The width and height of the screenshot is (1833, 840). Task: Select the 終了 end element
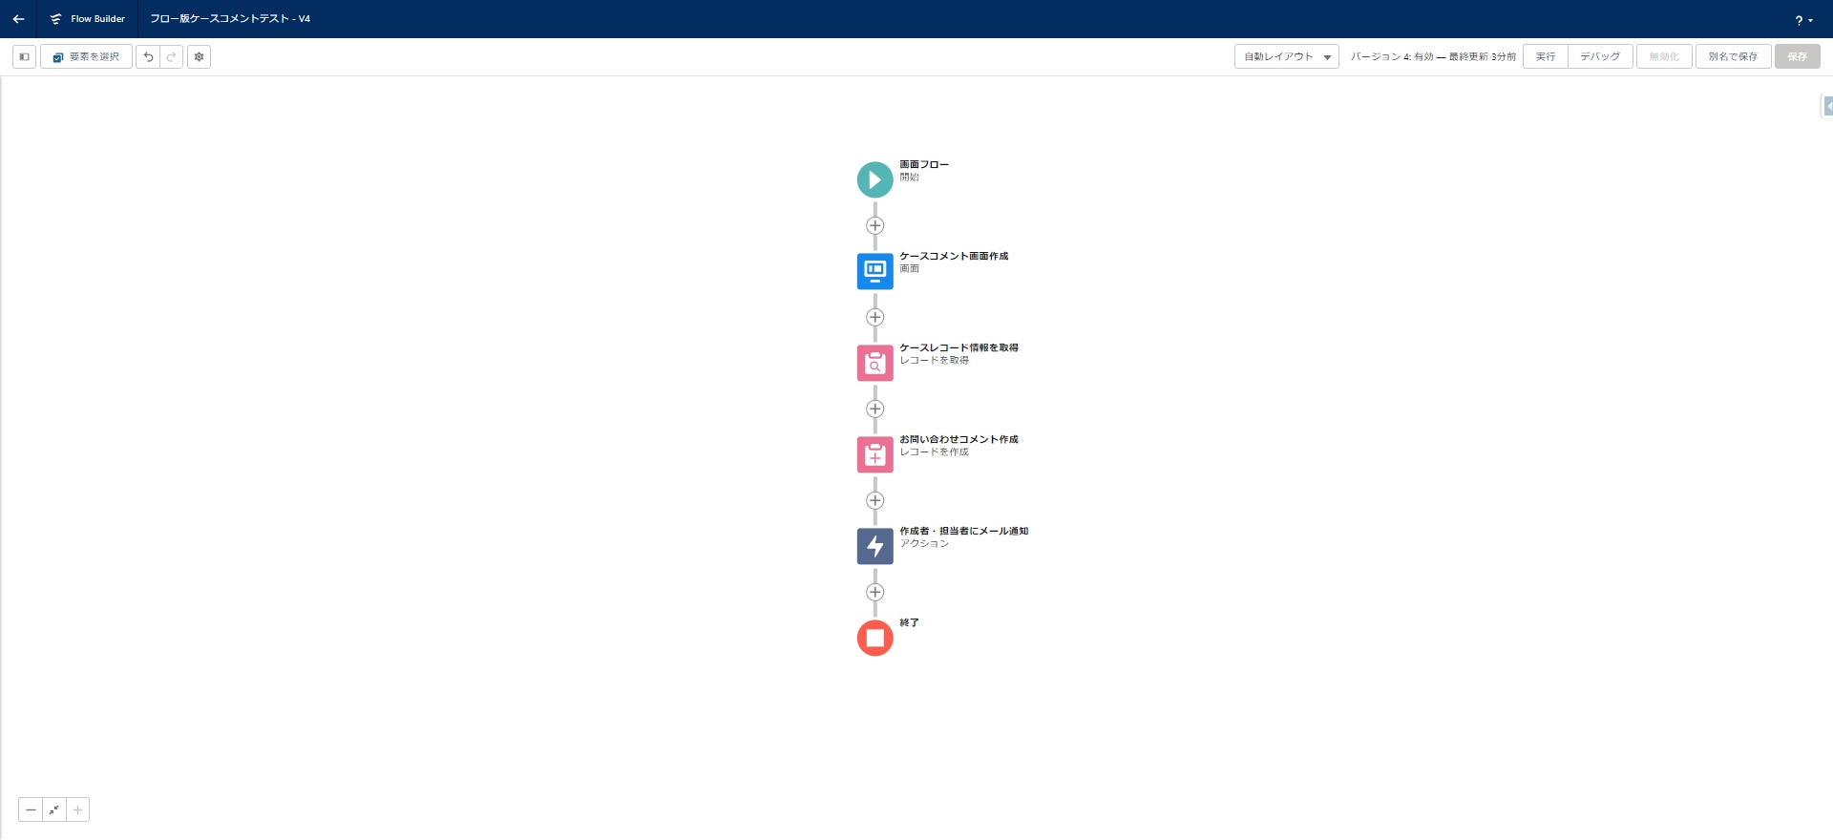(874, 638)
